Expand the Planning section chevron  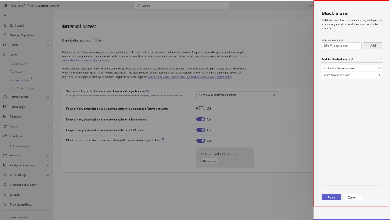[x=48, y=155]
